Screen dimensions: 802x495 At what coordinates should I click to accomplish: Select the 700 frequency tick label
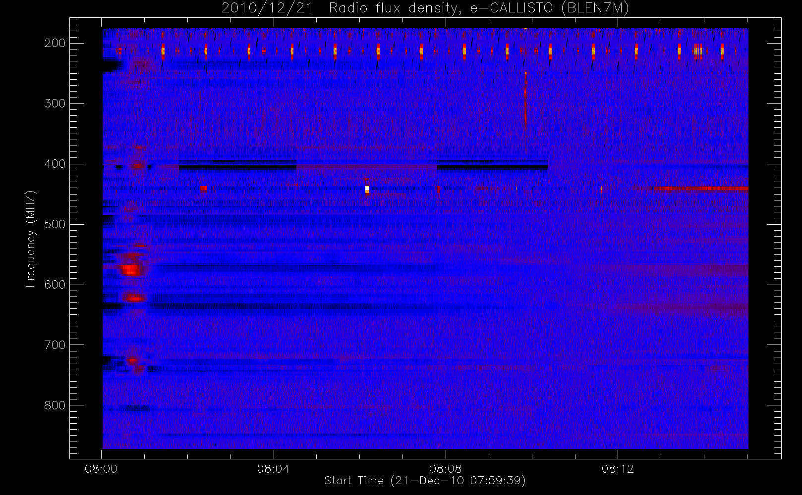(x=55, y=345)
